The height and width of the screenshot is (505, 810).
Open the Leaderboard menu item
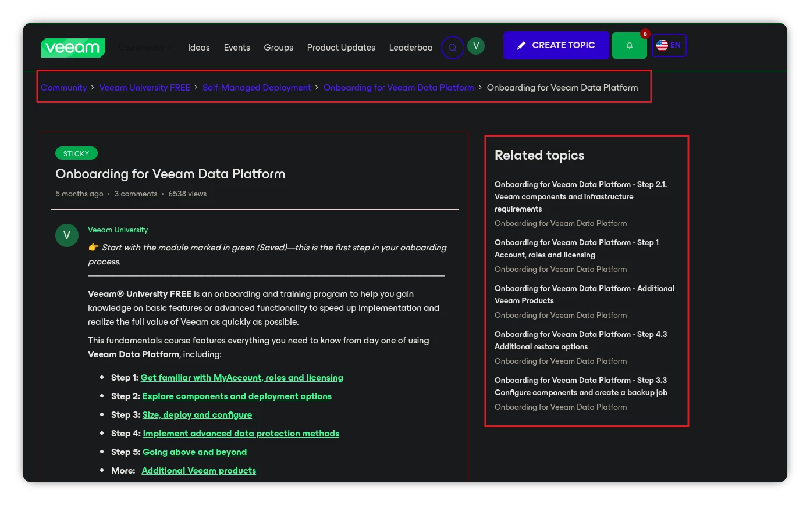411,48
